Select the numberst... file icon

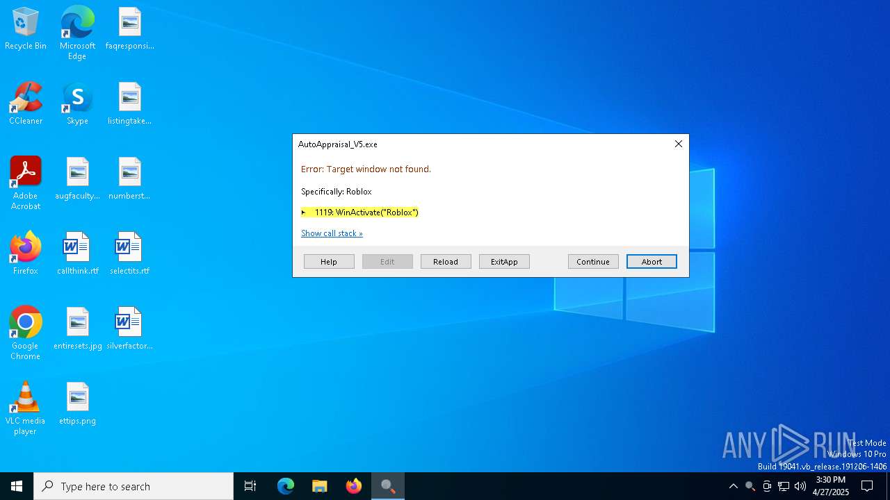tap(129, 179)
